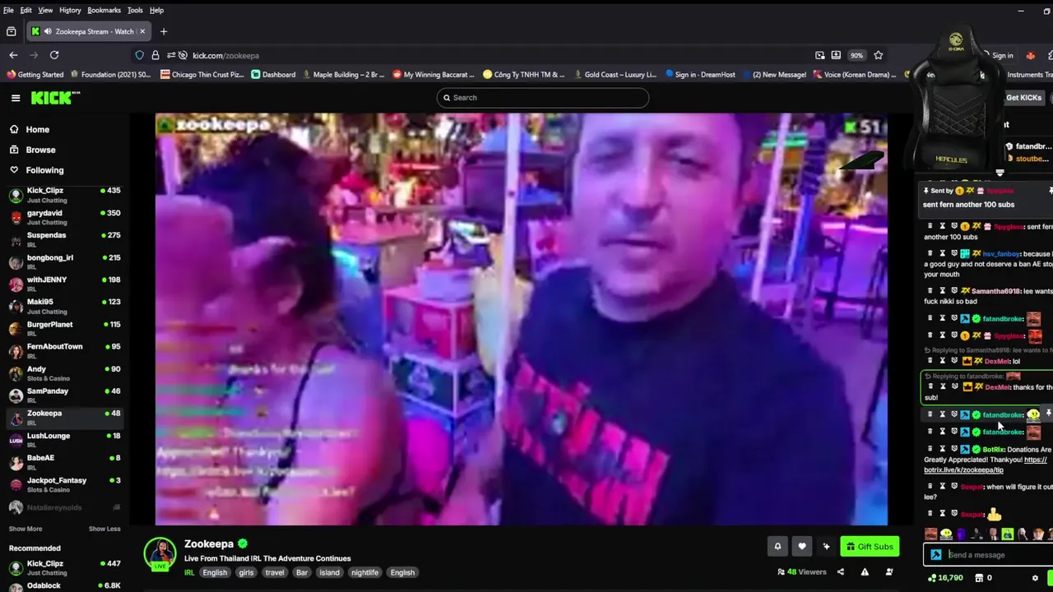Bookmark this page with star icon
Image resolution: width=1053 pixels, height=592 pixels.
(x=878, y=55)
